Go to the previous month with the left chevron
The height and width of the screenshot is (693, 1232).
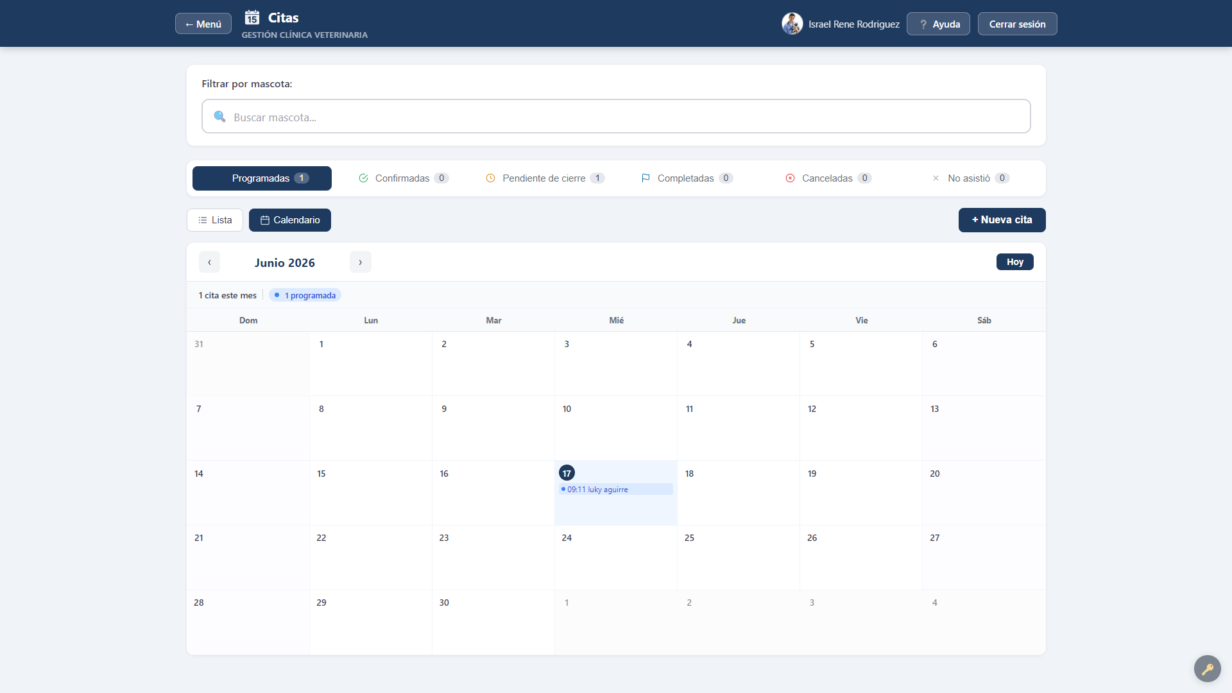click(209, 262)
